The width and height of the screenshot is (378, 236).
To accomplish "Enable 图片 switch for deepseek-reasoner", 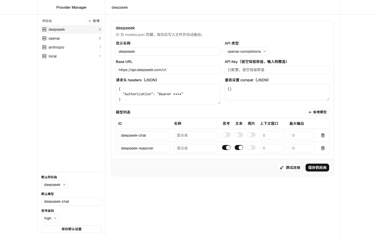I will 251,148.
